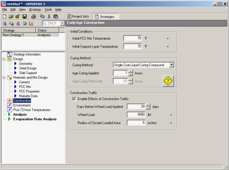This screenshot has width=229, height=170.
Task: Open the Tools menu
Action: click(x=49, y=10)
